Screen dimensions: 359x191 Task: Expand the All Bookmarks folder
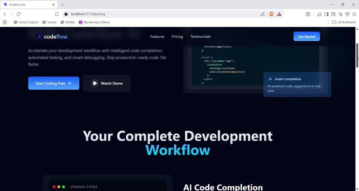pos(344,22)
